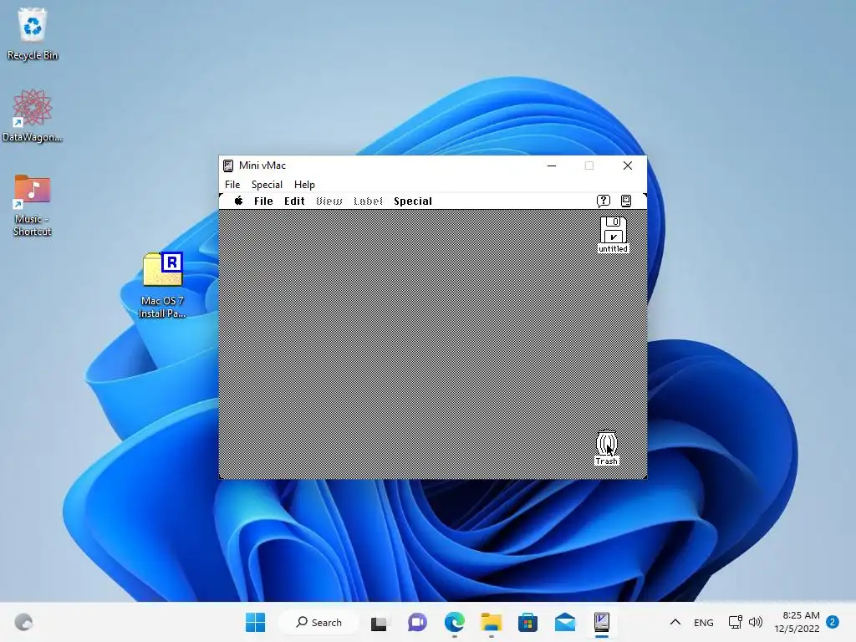Select the Recycle Bin desktop icon
Image resolution: width=856 pixels, height=642 pixels.
33,33
